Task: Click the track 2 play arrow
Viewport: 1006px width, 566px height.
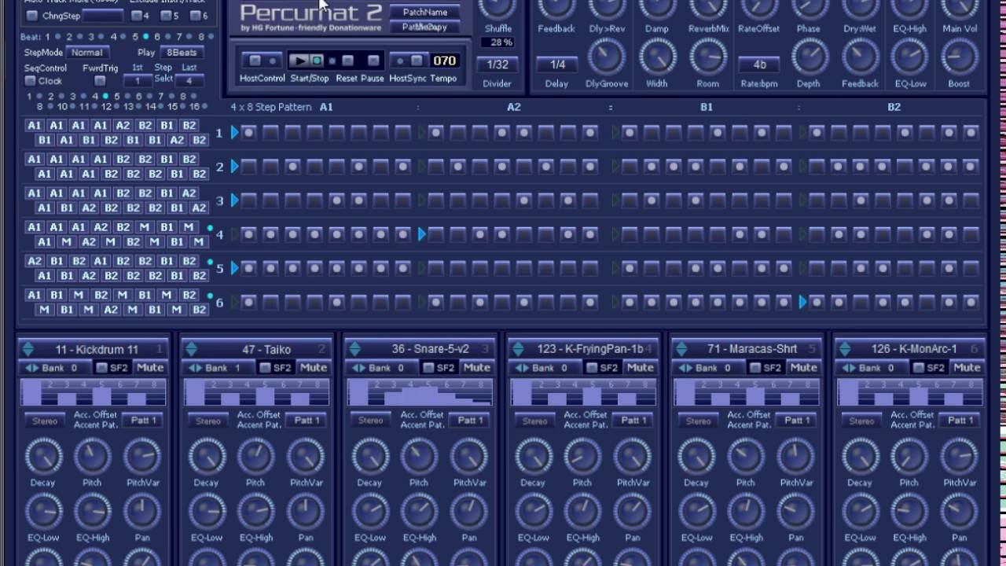Action: click(x=234, y=167)
